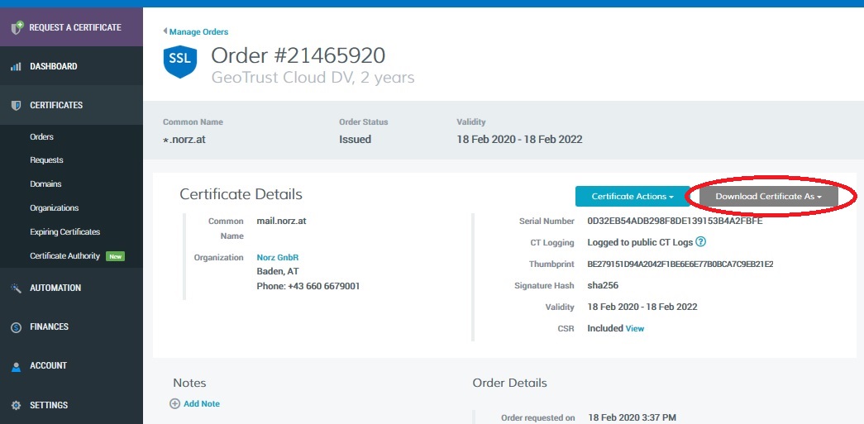
Task: Click the Settings gear icon
Action: (x=16, y=405)
